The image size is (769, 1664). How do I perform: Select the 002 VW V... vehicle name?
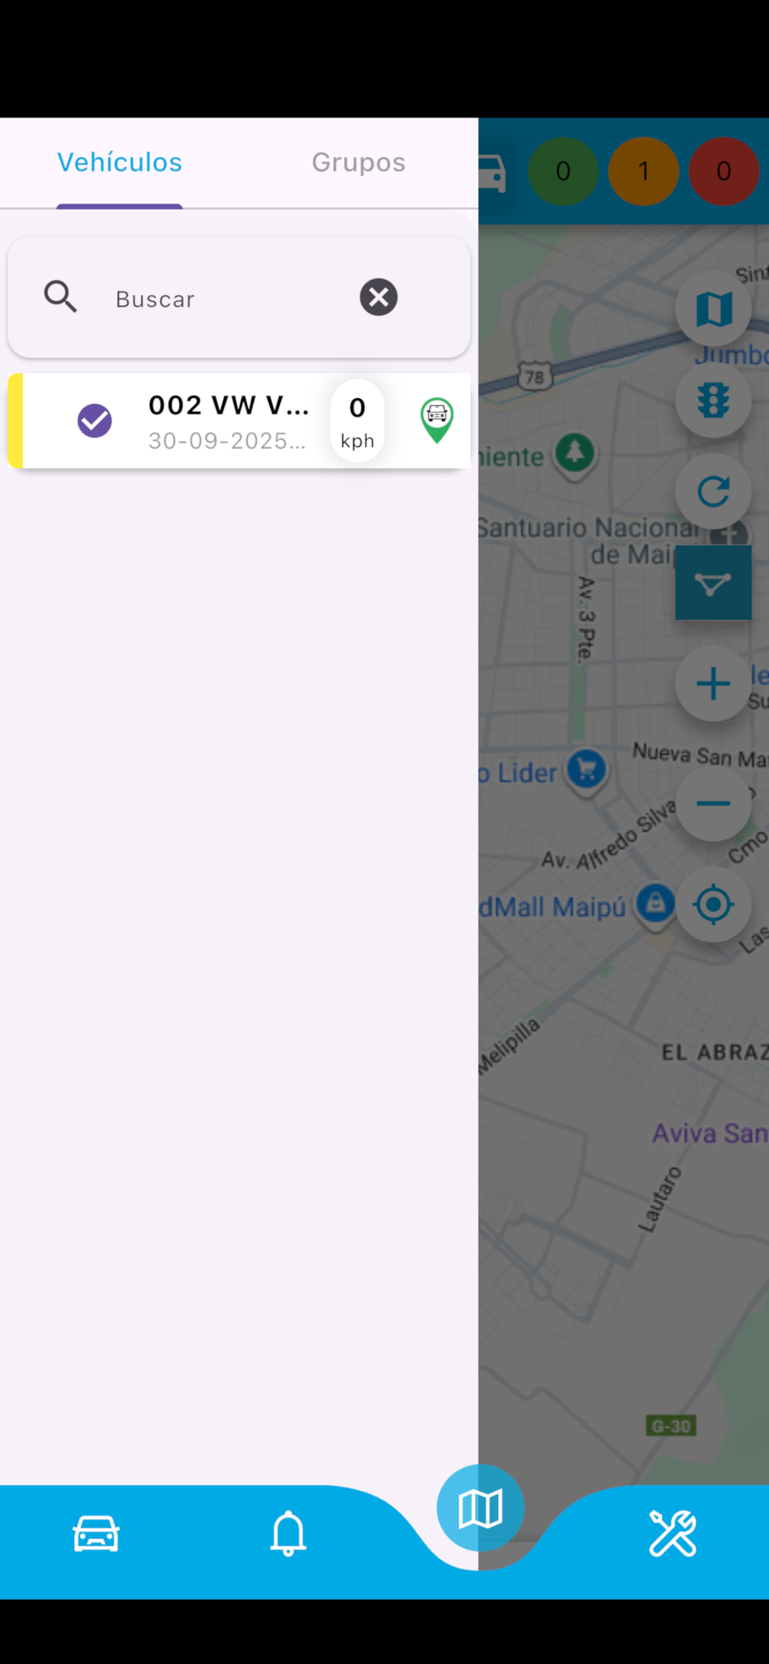(228, 405)
